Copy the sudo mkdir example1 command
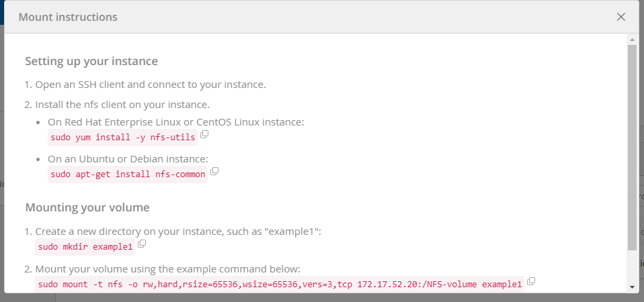This screenshot has height=302, width=644. [142, 244]
